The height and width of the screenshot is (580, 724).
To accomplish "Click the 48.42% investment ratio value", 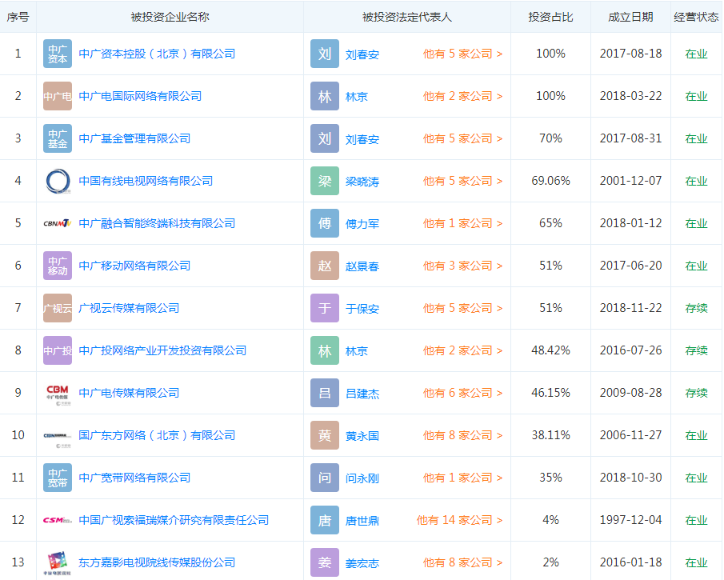I will pyautogui.click(x=550, y=350).
